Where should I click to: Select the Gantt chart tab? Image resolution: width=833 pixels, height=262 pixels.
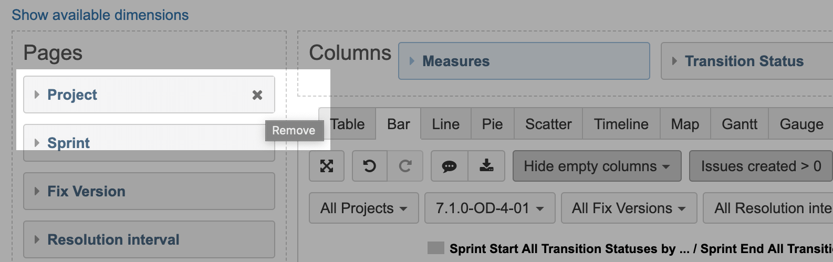[x=740, y=124]
